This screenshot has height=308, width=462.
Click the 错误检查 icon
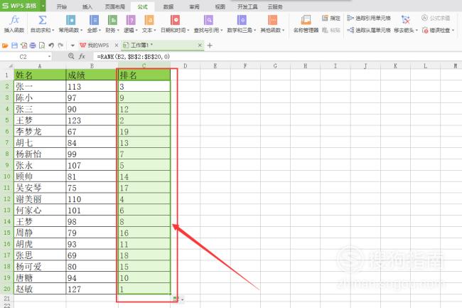[425, 30]
